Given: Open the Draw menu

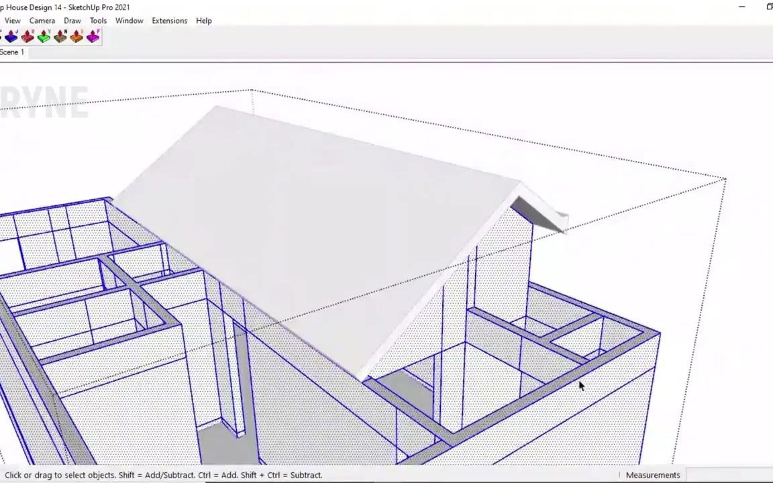Looking at the screenshot, I should pyautogui.click(x=72, y=20).
